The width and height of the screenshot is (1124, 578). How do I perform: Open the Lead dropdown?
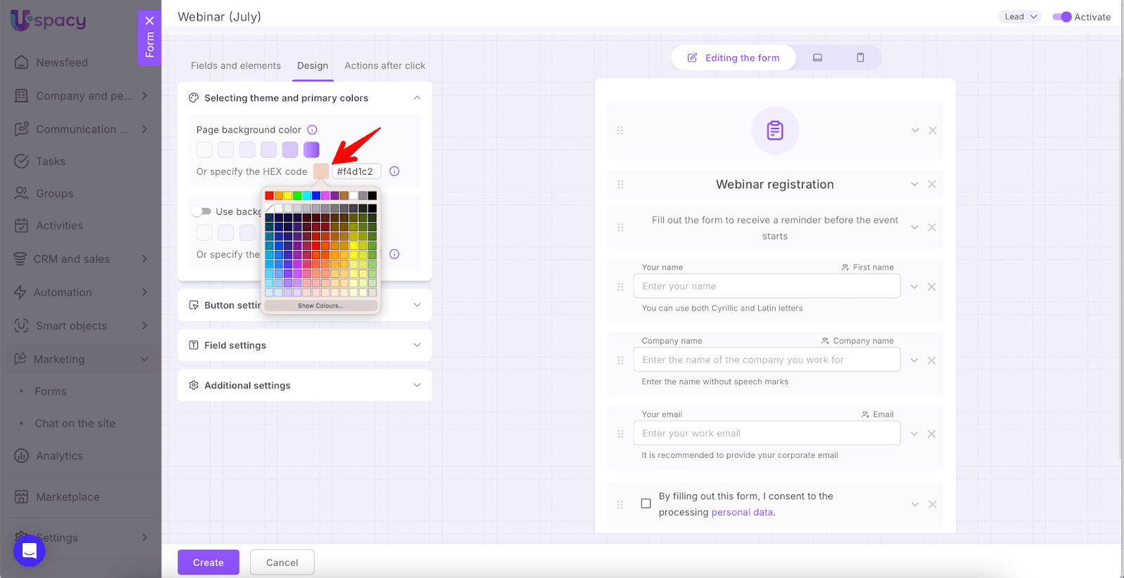point(1019,17)
